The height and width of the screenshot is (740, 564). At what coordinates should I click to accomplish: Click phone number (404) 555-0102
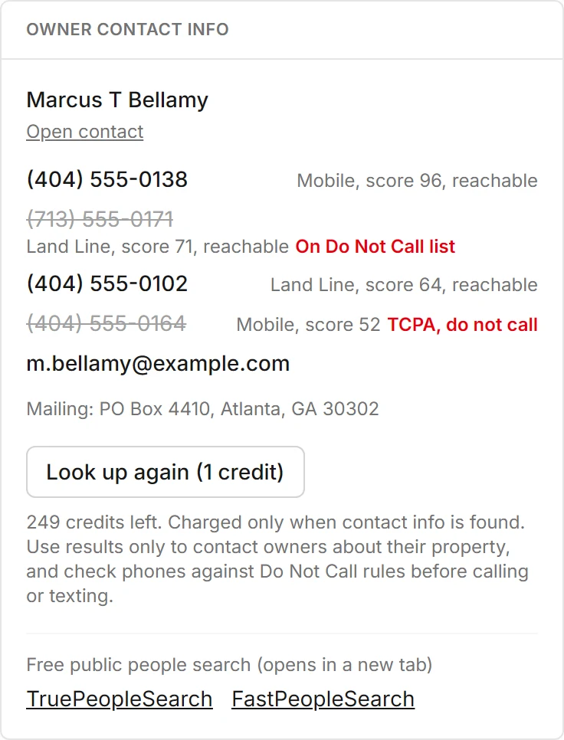tap(107, 283)
